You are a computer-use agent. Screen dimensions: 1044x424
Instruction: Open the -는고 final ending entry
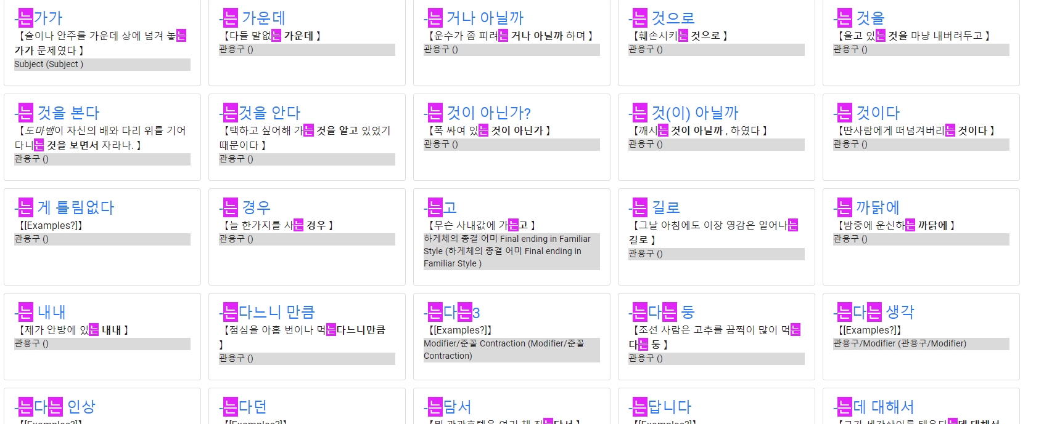[x=440, y=207]
